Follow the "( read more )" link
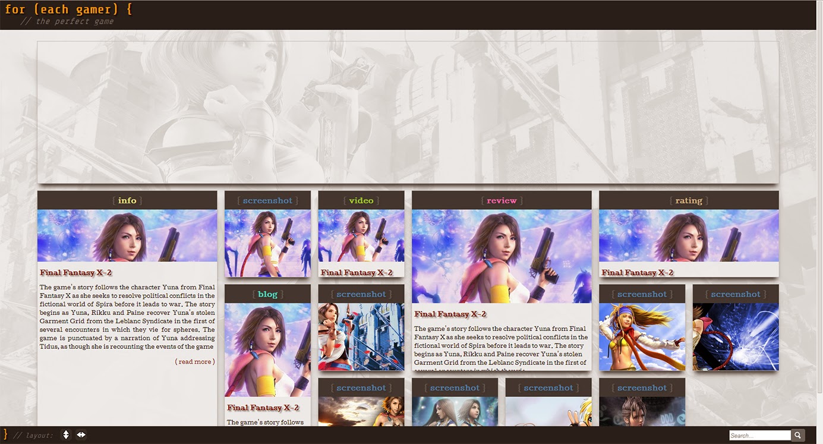 [195, 361]
